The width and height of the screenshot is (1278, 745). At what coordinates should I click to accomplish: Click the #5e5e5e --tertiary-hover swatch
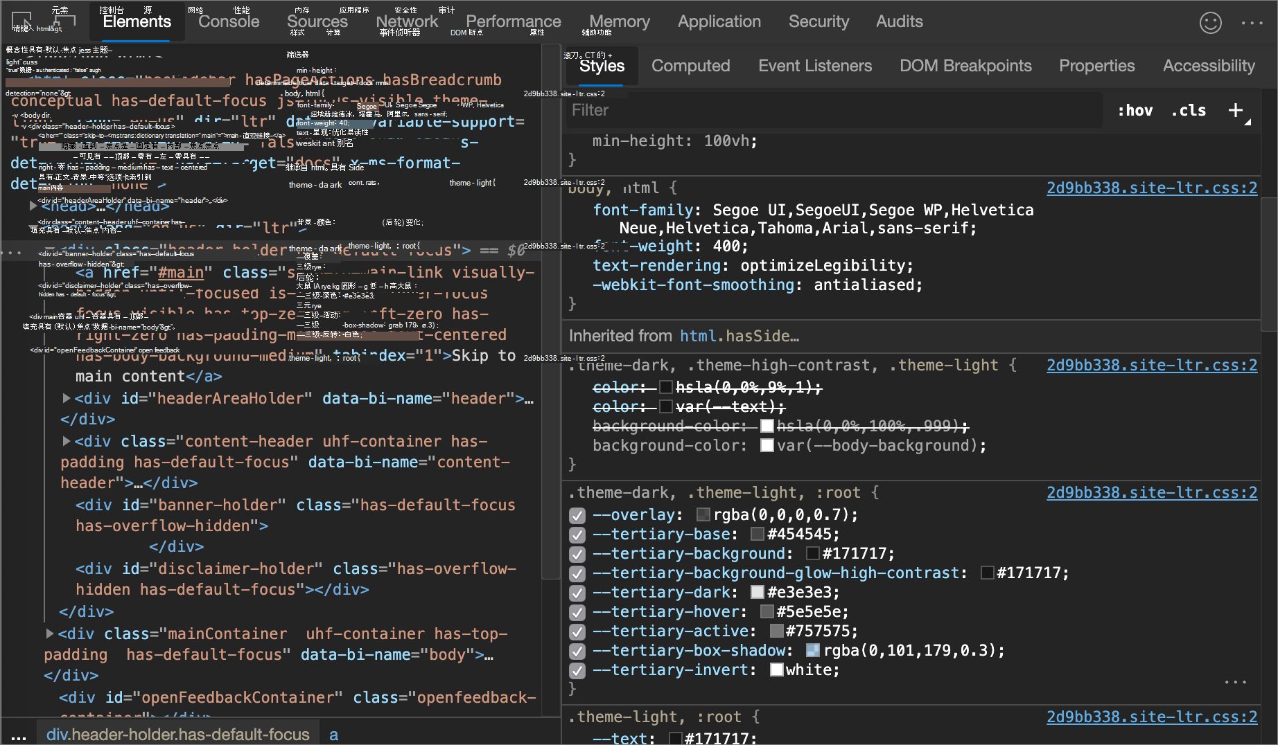pyautogui.click(x=767, y=611)
